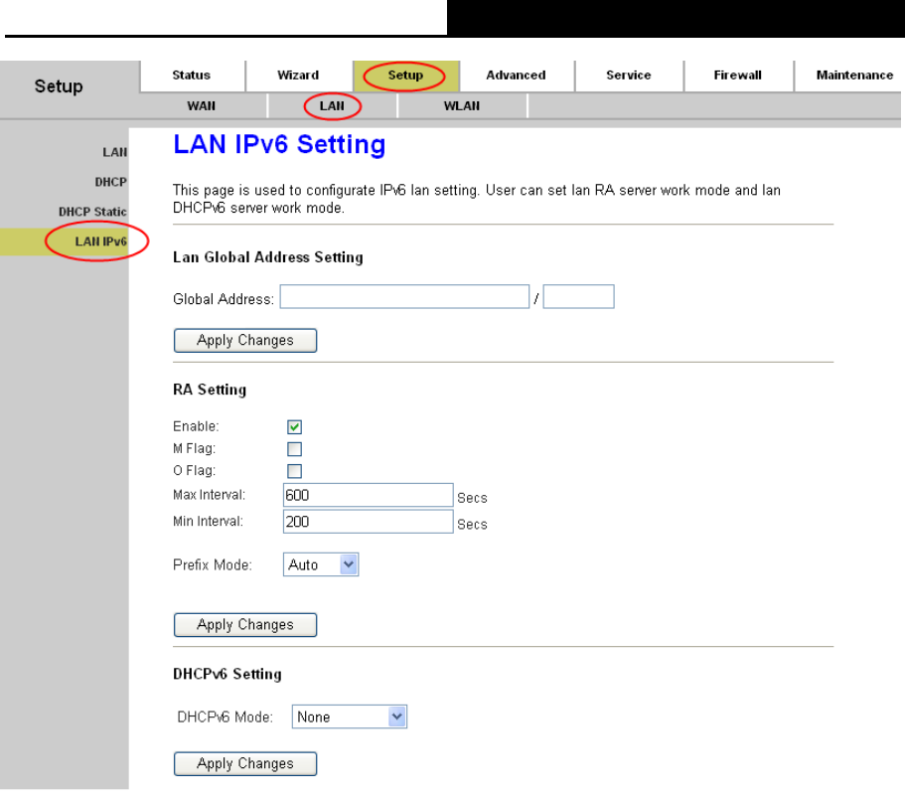Select the WAN sub-tab

click(202, 106)
